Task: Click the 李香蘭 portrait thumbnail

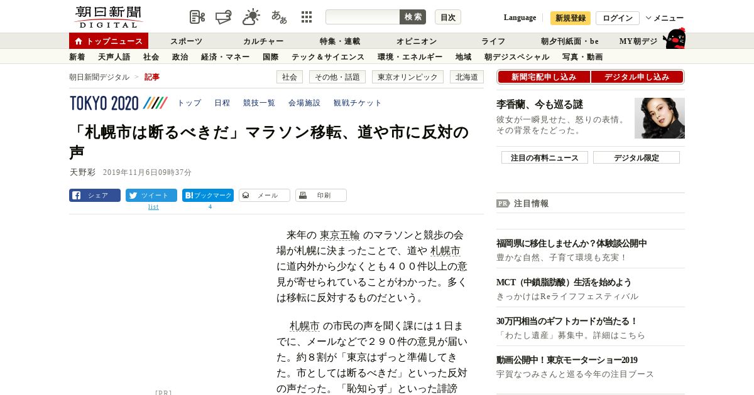Action: (660, 118)
